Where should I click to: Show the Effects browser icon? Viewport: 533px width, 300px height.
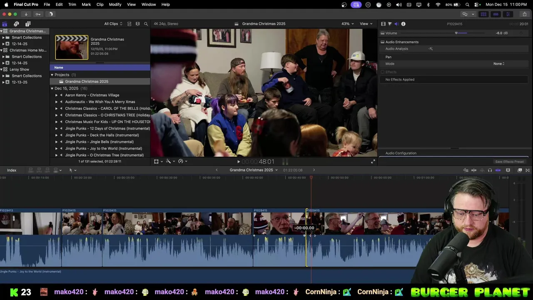click(520, 170)
